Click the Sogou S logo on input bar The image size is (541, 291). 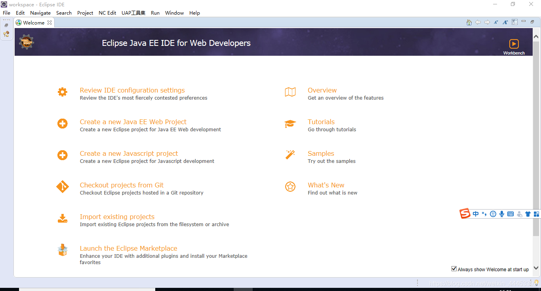pyautogui.click(x=465, y=214)
